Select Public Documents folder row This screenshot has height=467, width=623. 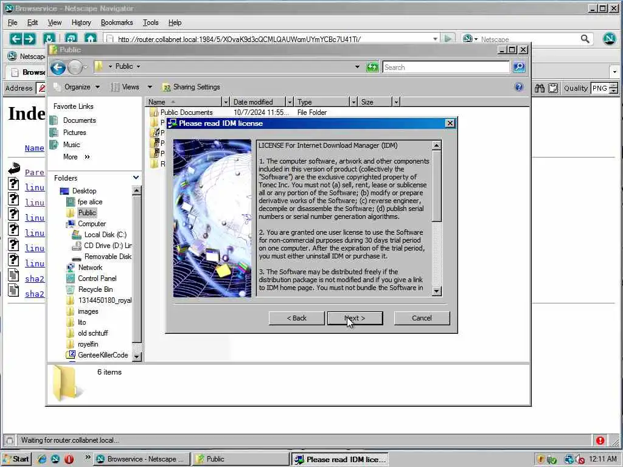(274, 112)
